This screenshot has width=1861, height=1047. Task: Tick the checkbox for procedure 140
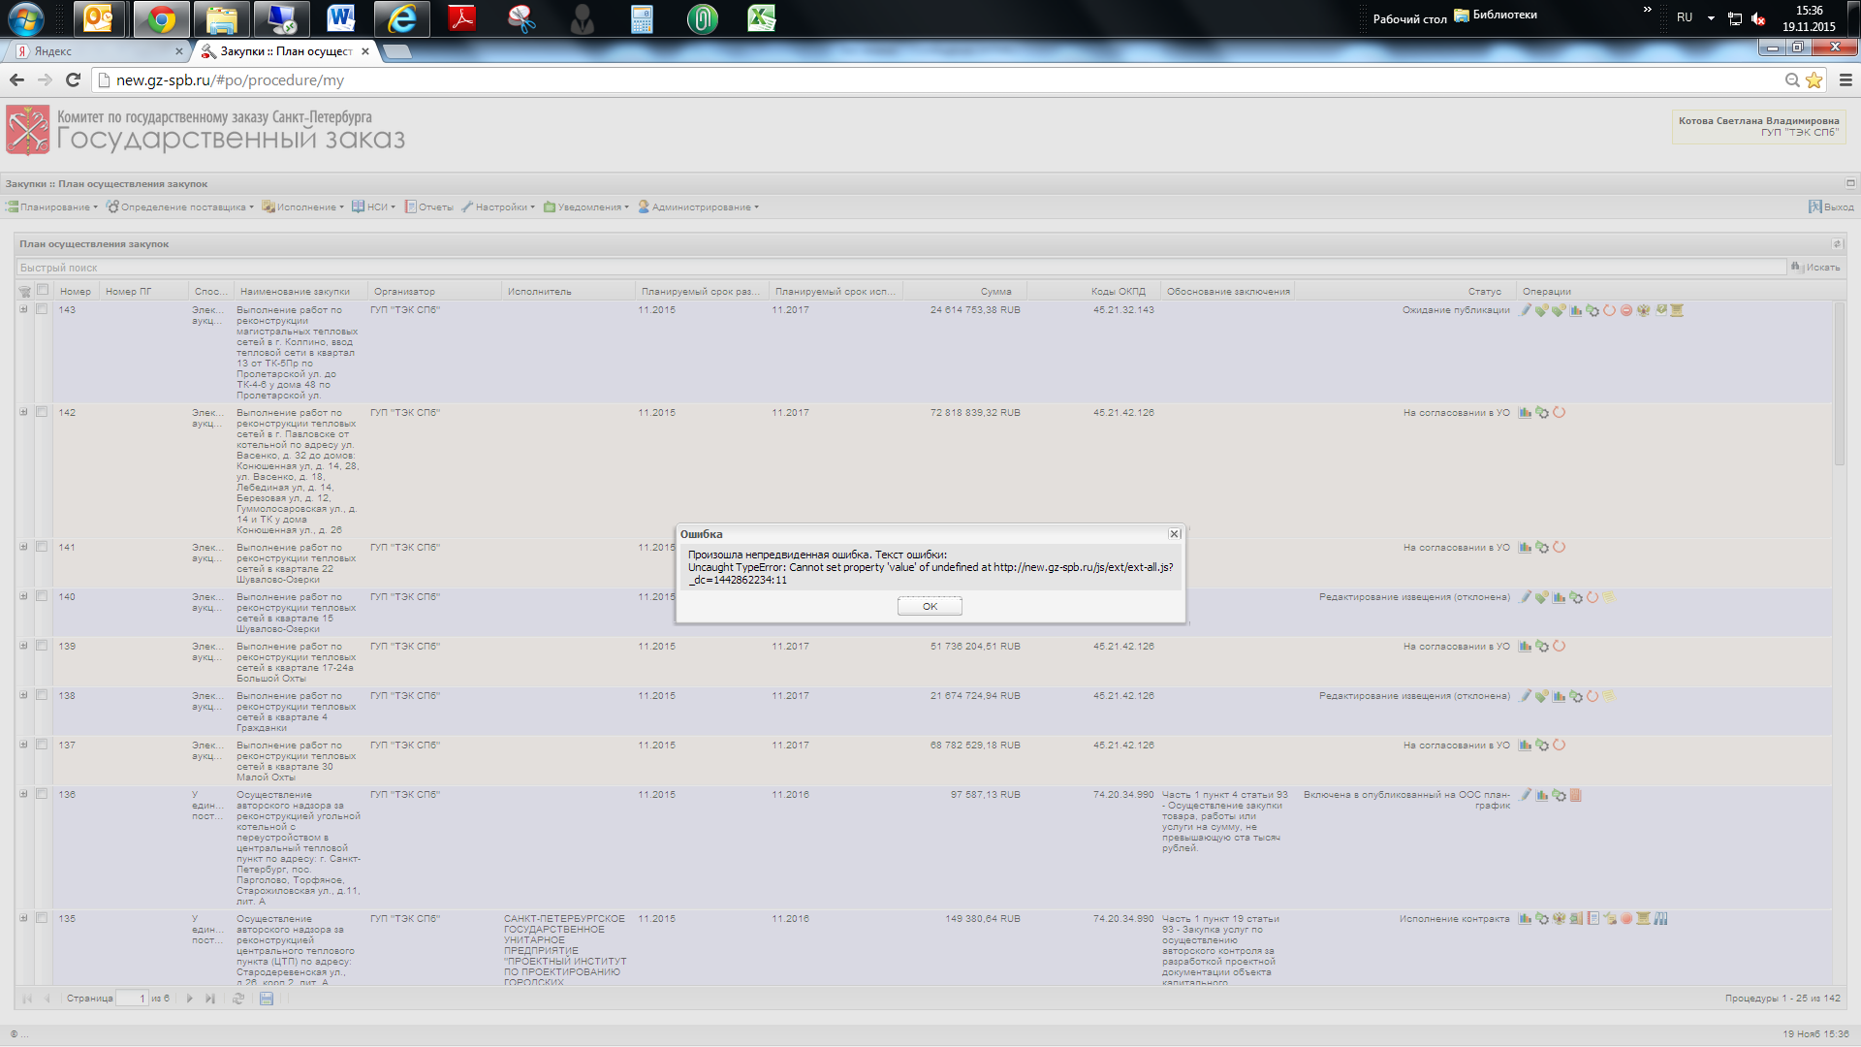click(42, 596)
